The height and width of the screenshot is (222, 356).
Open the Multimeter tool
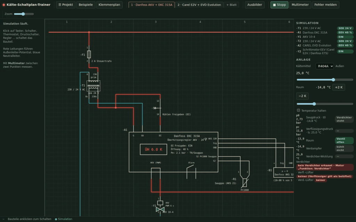pyautogui.click(x=300, y=5)
